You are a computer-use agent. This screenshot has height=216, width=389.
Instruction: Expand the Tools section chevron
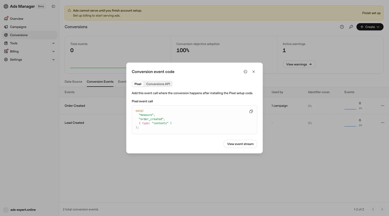53,43
